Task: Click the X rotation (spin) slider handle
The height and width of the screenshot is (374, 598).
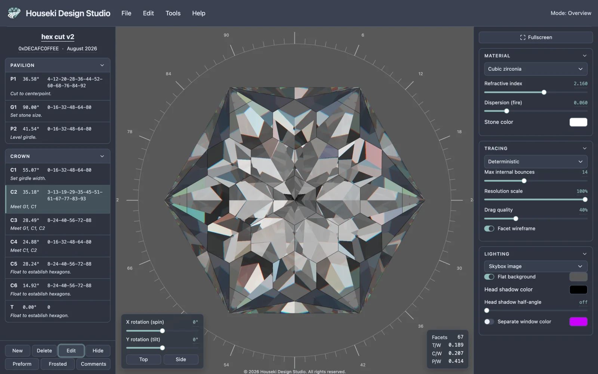Action: 162,331
